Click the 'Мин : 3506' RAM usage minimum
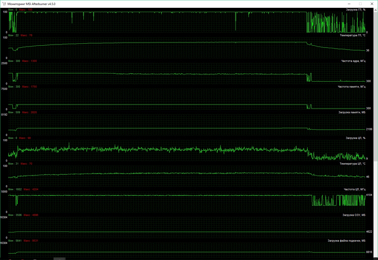The width and height of the screenshot is (378, 260). (15, 215)
